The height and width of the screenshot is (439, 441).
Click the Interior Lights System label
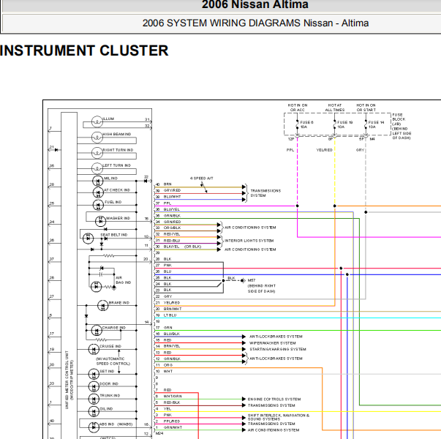click(249, 241)
